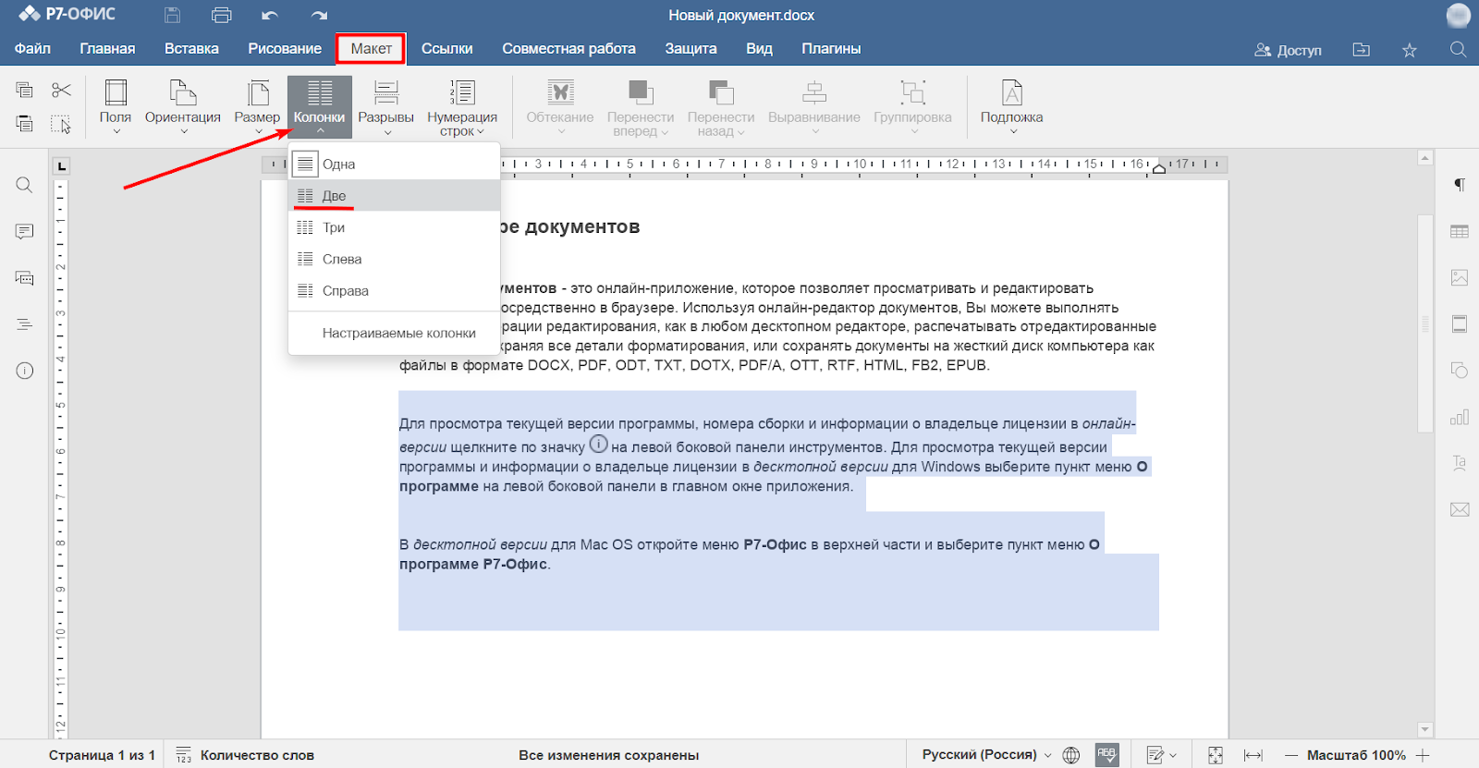Select Слева column layout
The width and height of the screenshot is (1479, 768).
point(395,259)
